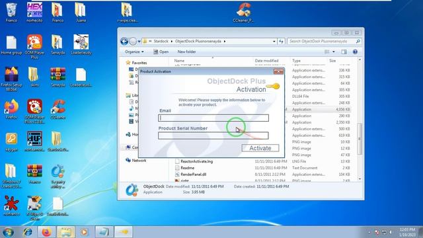Select the Juana folder on desktop
Image resolution: width=423 pixels, height=238 pixels.
click(81, 13)
